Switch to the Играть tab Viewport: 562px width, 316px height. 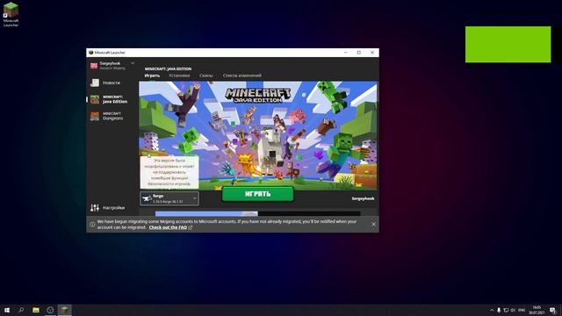(152, 75)
